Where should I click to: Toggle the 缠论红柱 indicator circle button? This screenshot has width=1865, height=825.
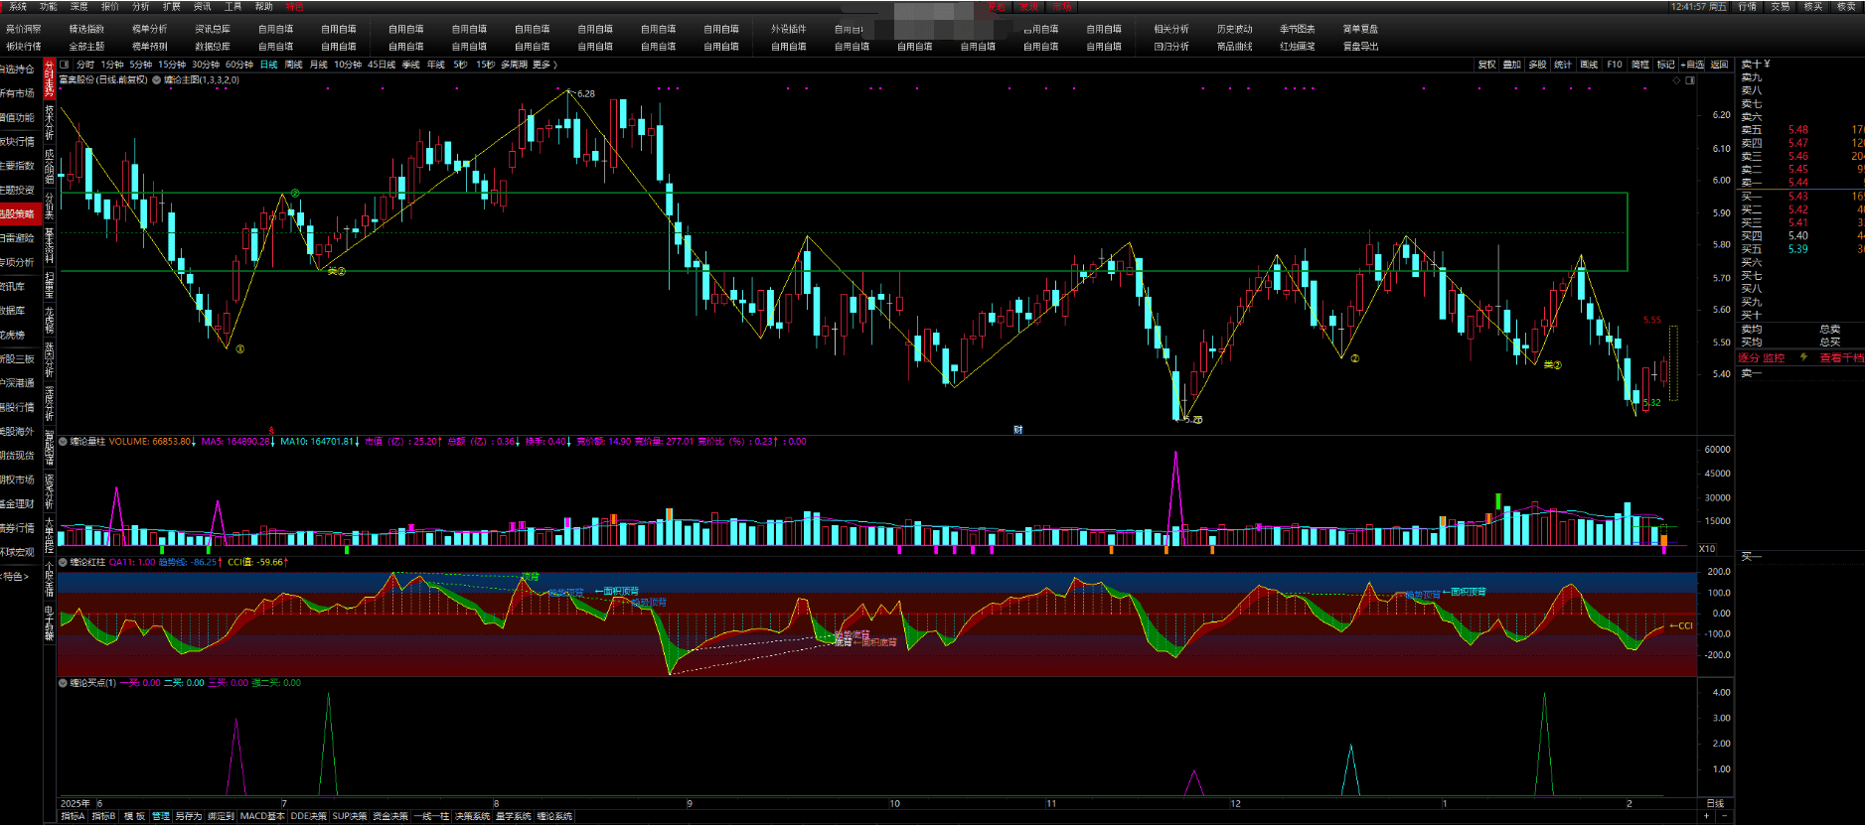pos(64,562)
